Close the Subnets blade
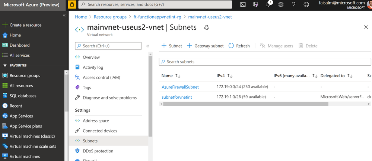 click(366, 27)
